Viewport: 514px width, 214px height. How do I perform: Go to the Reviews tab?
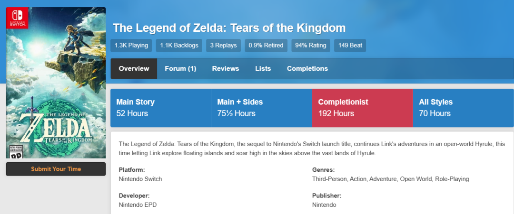pos(226,69)
